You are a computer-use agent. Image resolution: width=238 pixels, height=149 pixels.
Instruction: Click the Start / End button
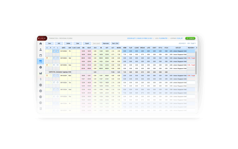click(x=115, y=43)
